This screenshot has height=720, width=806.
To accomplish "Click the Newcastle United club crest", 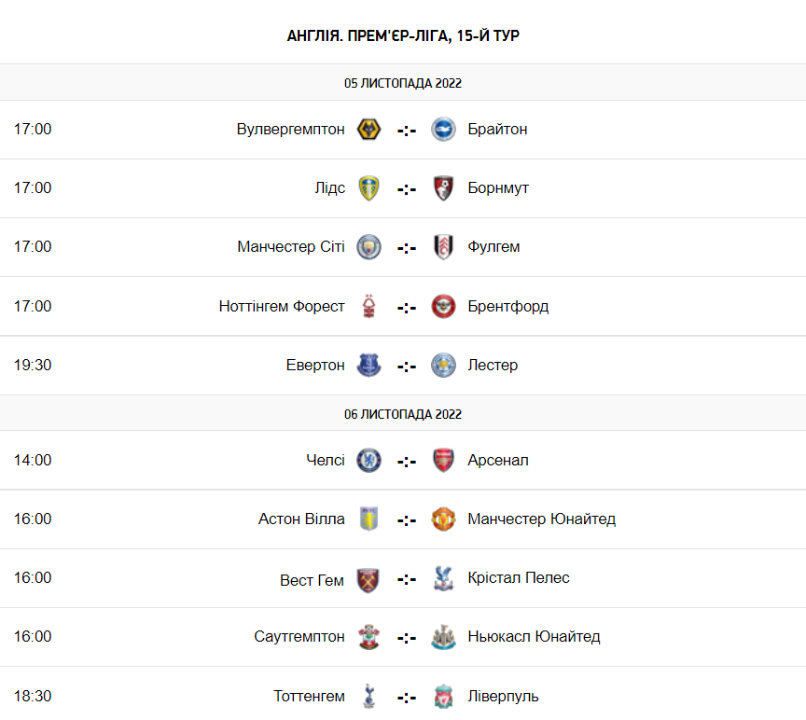I will pos(443,637).
